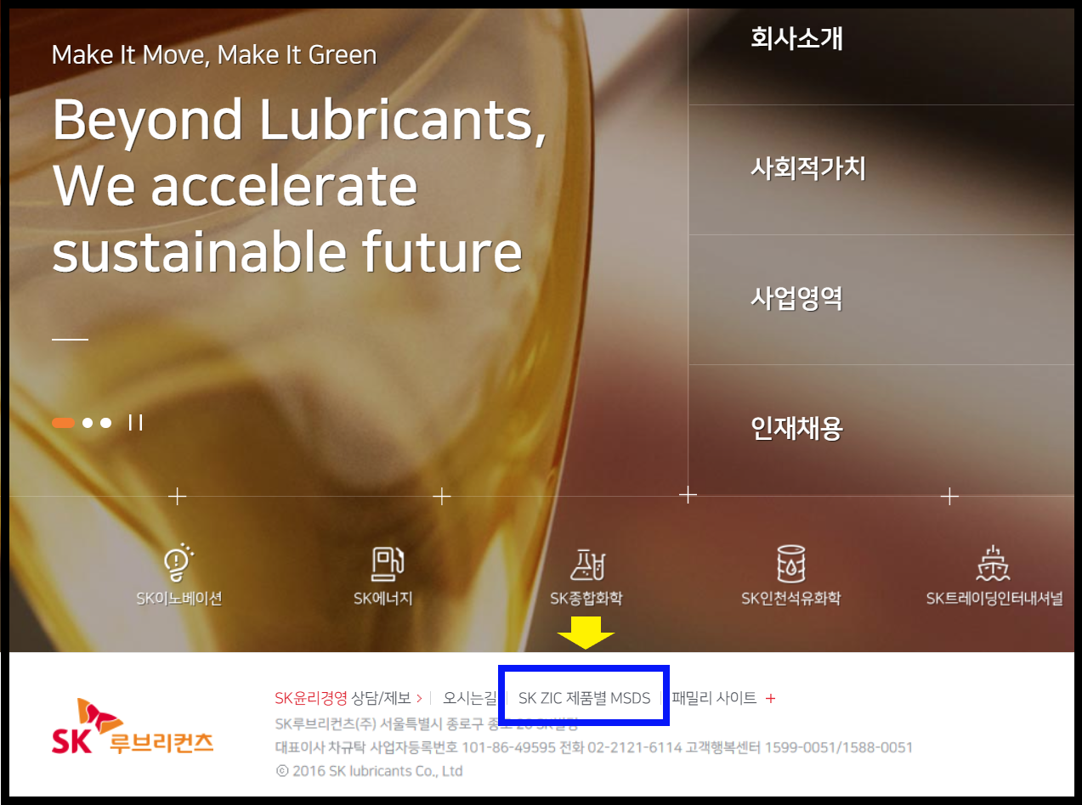Open SK ZIC 제품별 MSDS link
The width and height of the screenshot is (1082, 805).
[584, 698]
